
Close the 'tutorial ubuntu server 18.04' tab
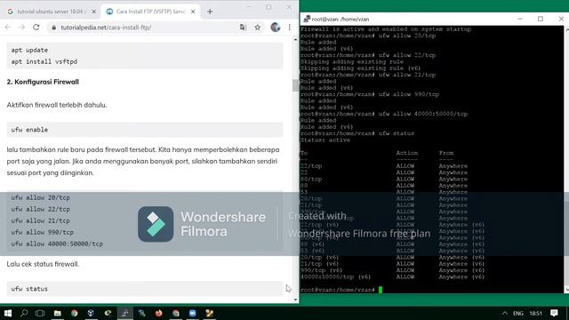point(94,12)
